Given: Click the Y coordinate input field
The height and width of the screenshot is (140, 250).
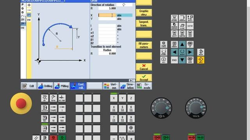Looking at the screenshot, I should [x=107, y=19].
